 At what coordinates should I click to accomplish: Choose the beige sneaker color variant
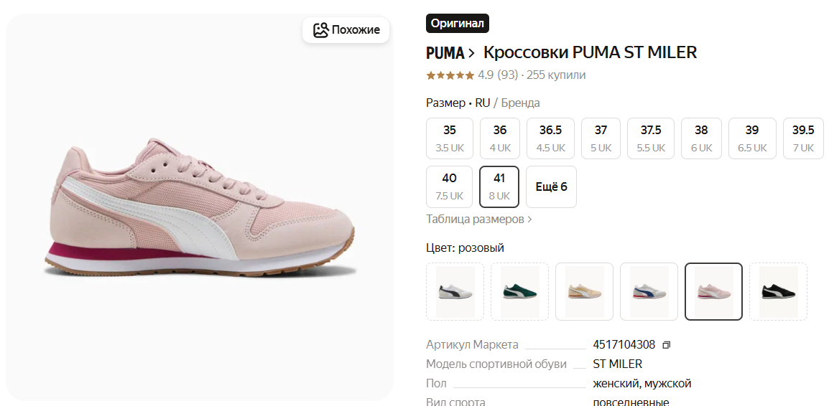pos(584,291)
